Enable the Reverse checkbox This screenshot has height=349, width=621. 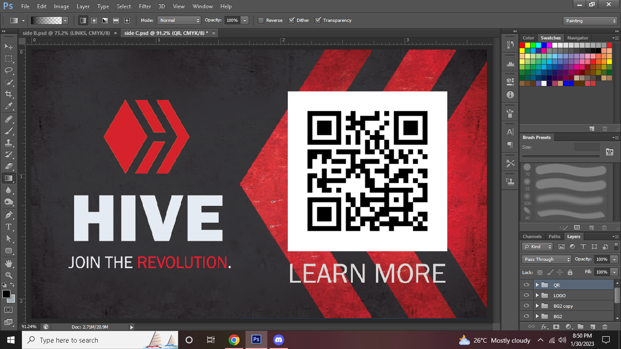[261, 20]
